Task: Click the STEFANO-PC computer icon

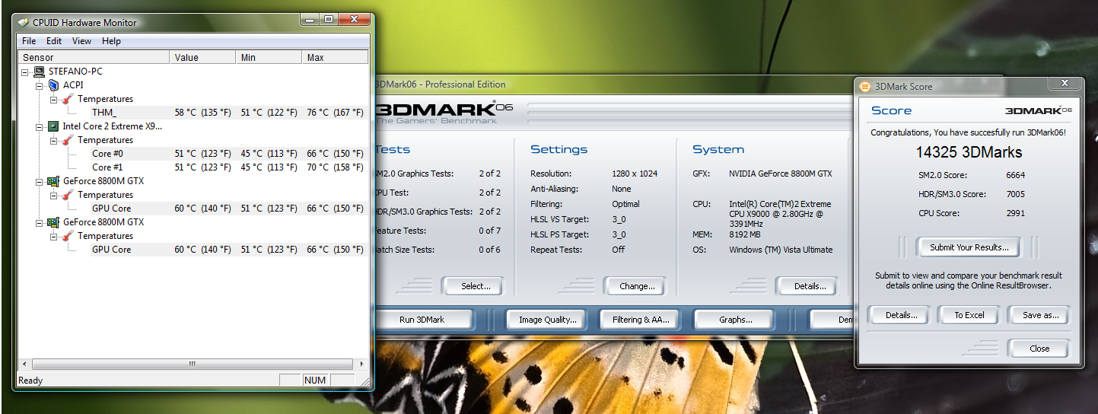Action: tap(40, 72)
